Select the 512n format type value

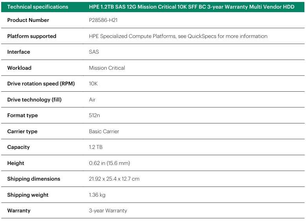tap(94, 115)
